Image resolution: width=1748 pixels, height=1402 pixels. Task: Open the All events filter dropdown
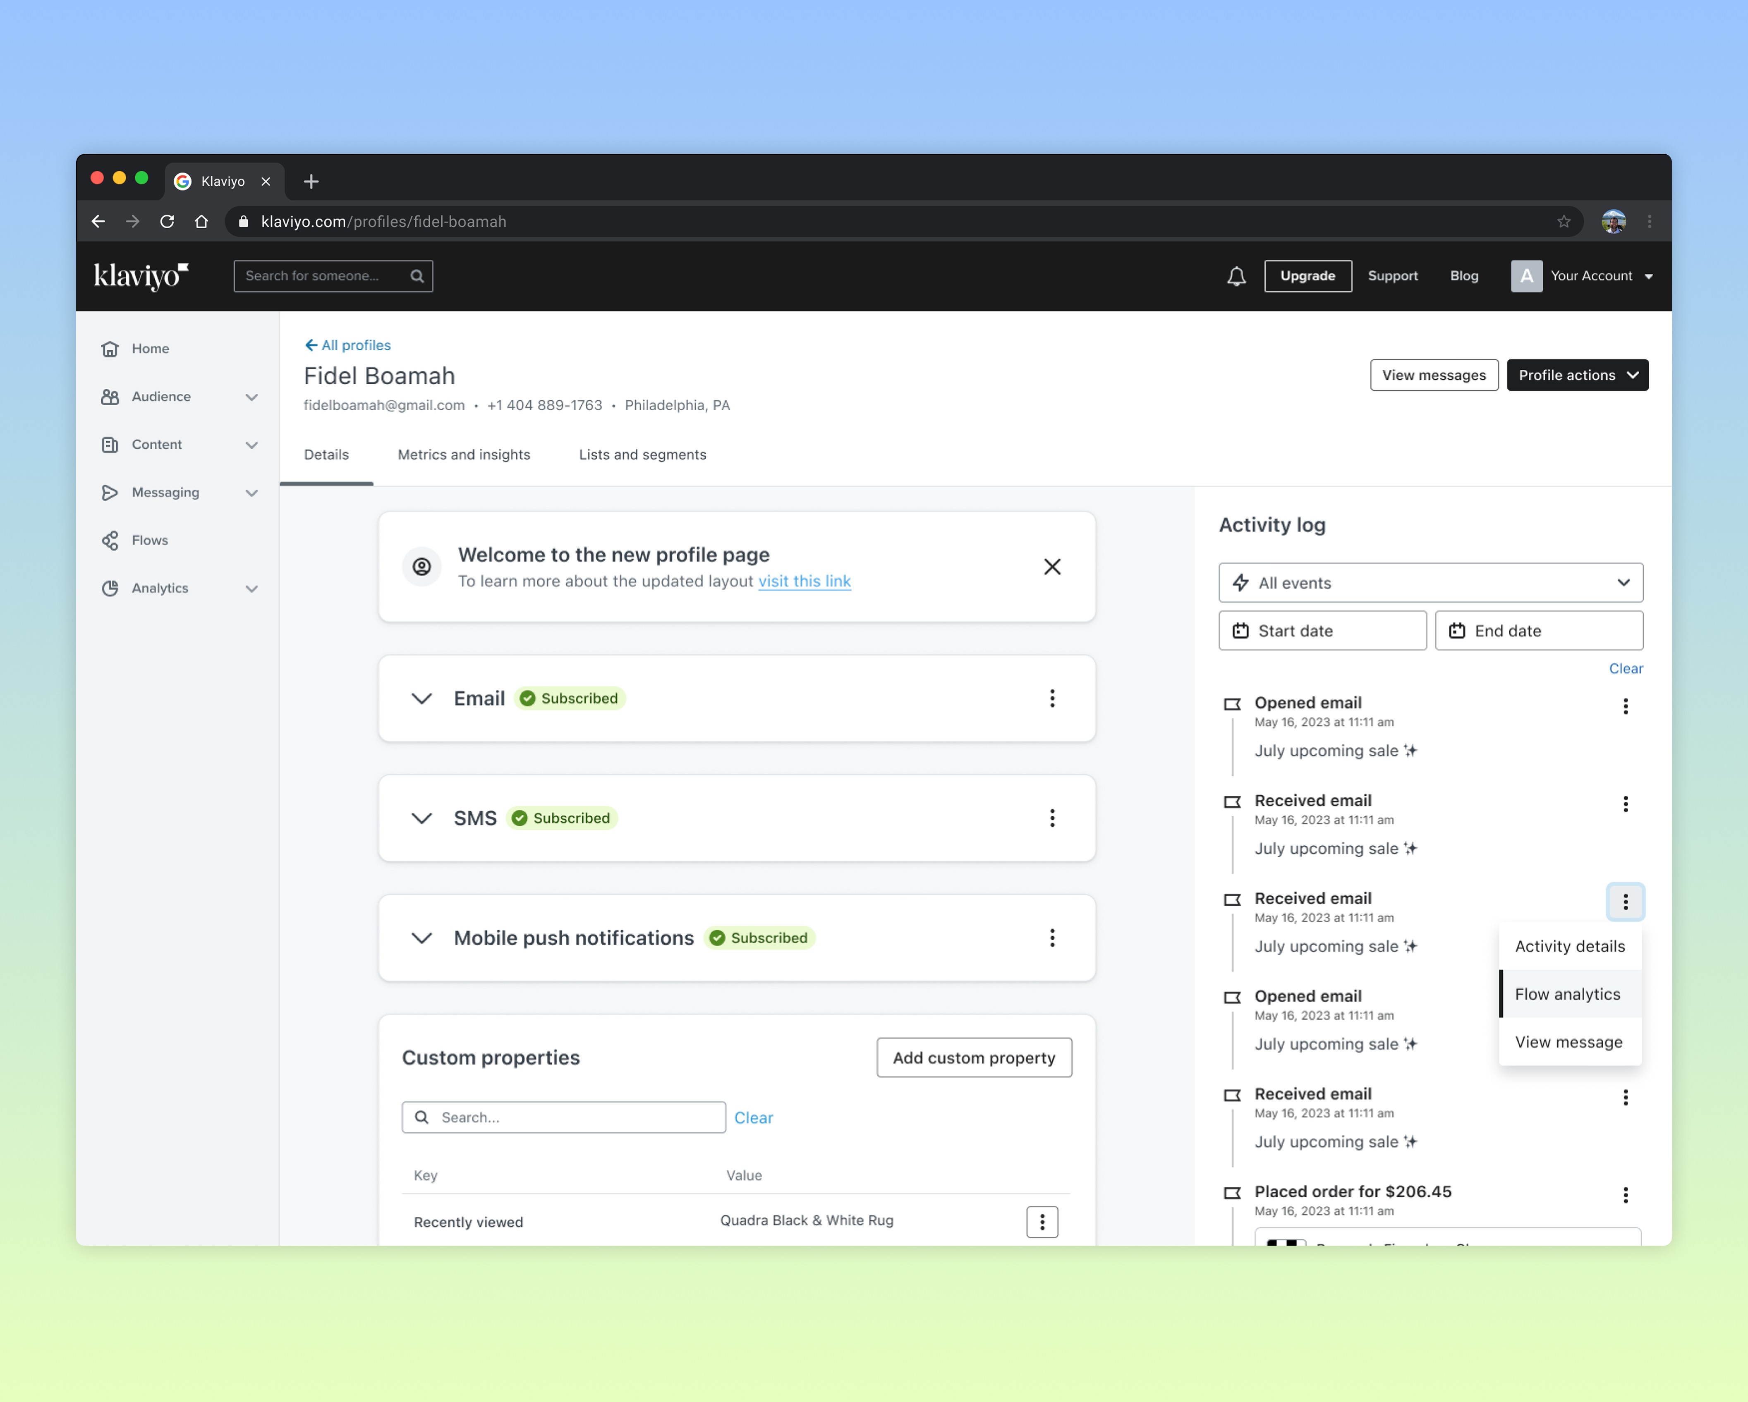[x=1430, y=583]
